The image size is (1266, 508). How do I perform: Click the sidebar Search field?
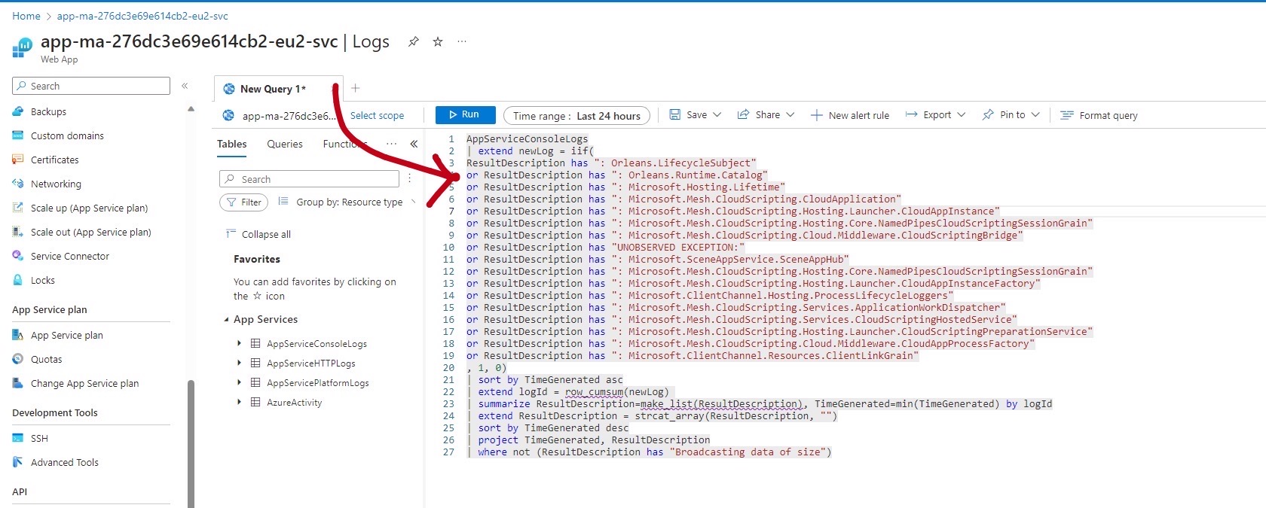(91, 86)
